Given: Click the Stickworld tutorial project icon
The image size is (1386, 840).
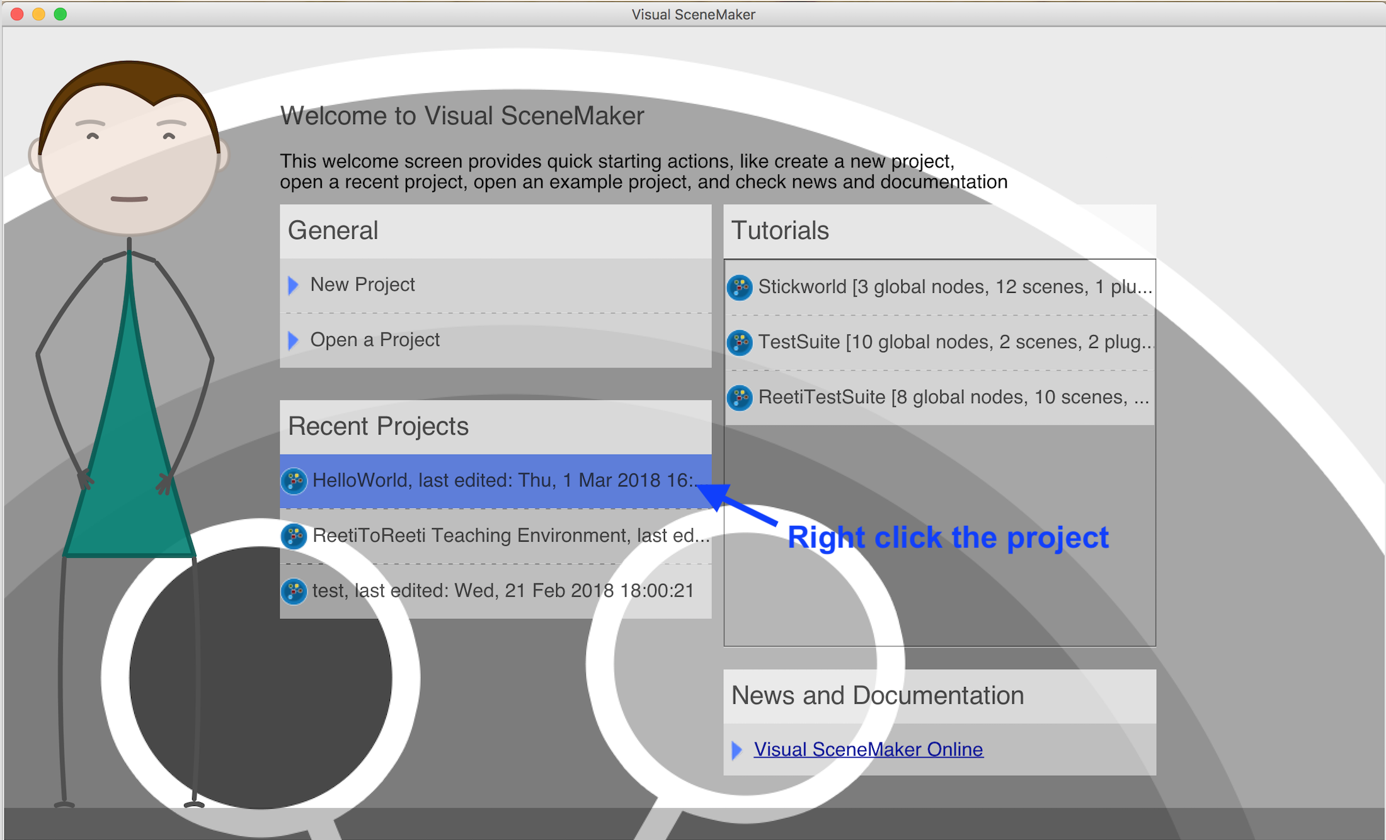Looking at the screenshot, I should [x=740, y=287].
